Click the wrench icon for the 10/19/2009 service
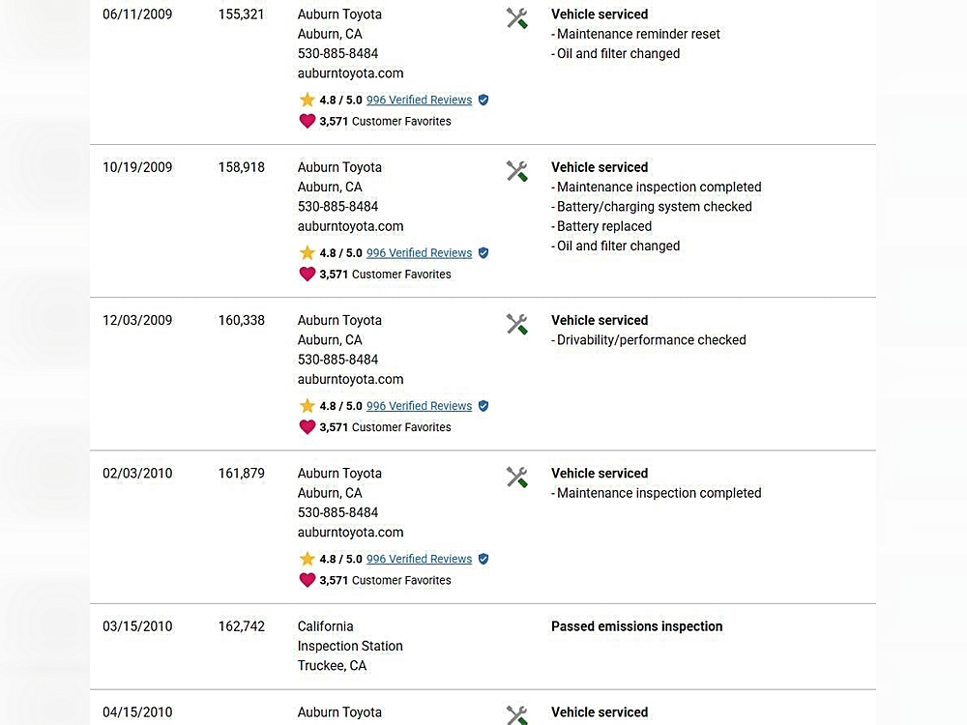967x725 pixels. (517, 171)
